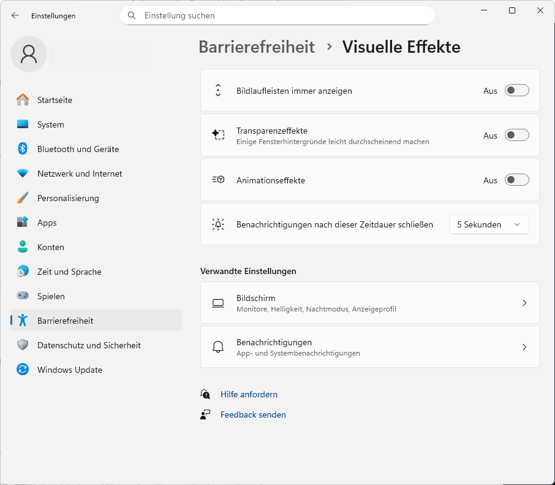Open the user account avatar
555x485 pixels.
point(28,54)
